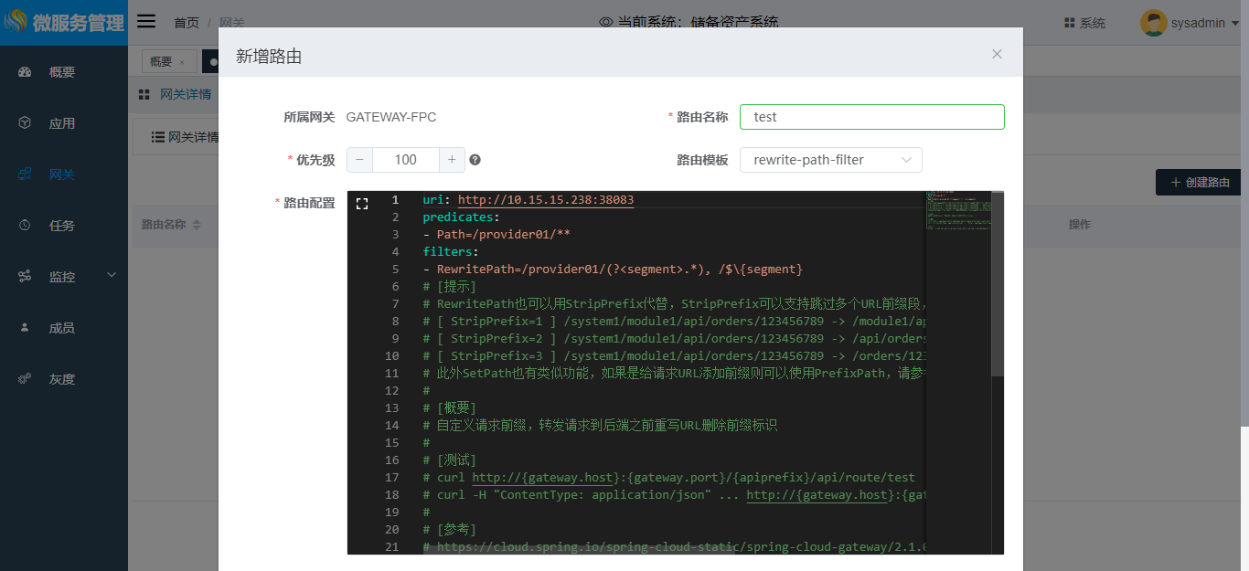Image resolution: width=1249 pixels, height=571 pixels.
Task: Increase priority with the plus button
Action: point(452,160)
